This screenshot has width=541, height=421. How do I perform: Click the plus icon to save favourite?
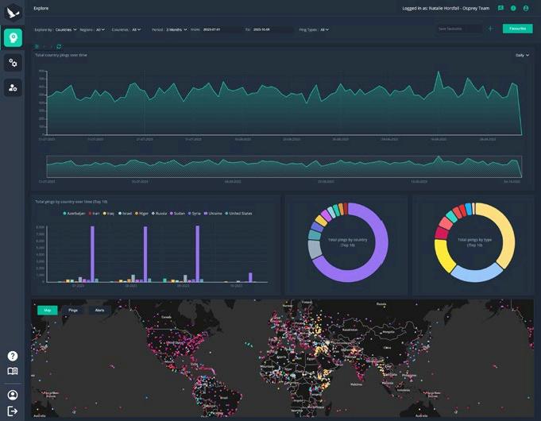[x=491, y=29]
